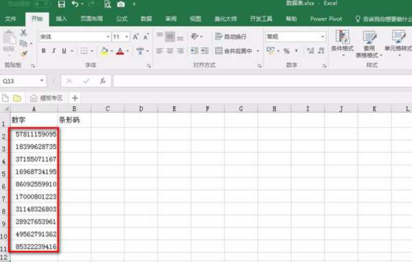Click the Cut scissors icon

(23, 33)
